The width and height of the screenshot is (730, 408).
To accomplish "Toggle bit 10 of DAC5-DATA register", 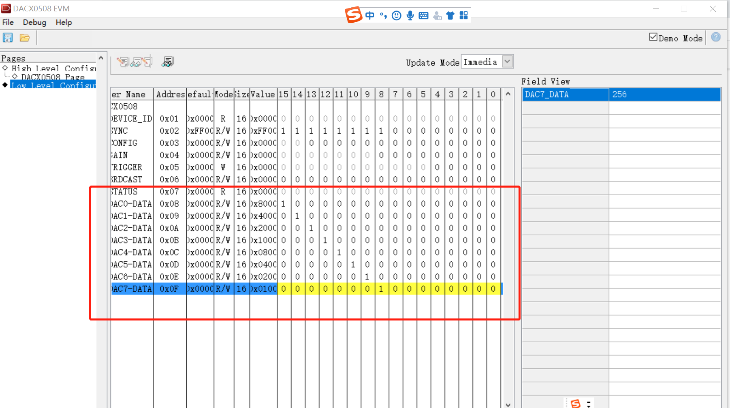I will pos(353,265).
